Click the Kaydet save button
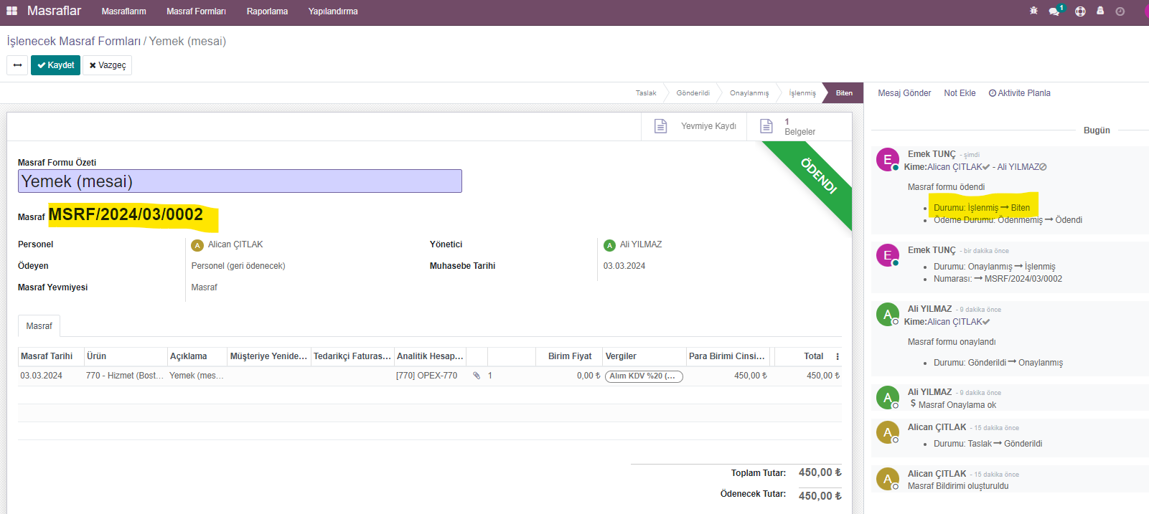Screen dimensions: 1149x514 55,65
